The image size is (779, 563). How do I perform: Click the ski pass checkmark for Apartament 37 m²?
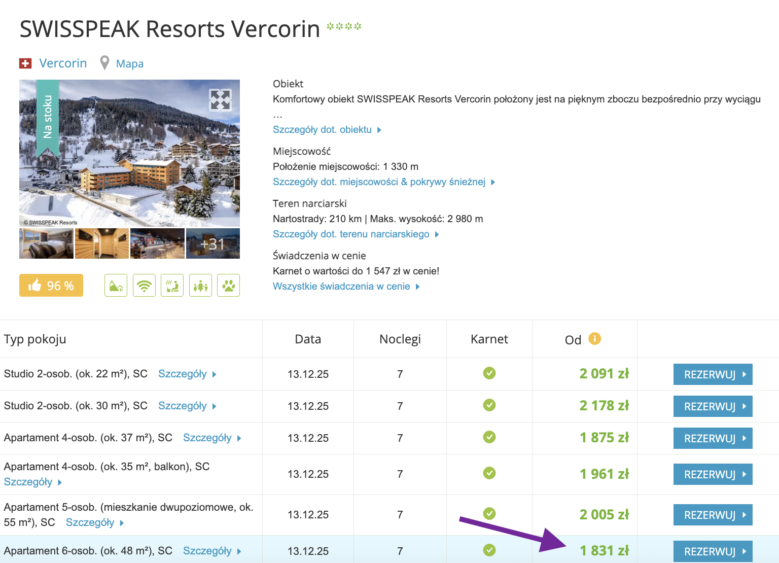(489, 437)
